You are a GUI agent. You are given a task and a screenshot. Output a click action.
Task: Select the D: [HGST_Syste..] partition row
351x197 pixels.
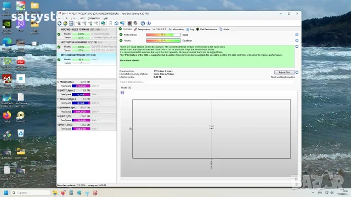pos(87,92)
